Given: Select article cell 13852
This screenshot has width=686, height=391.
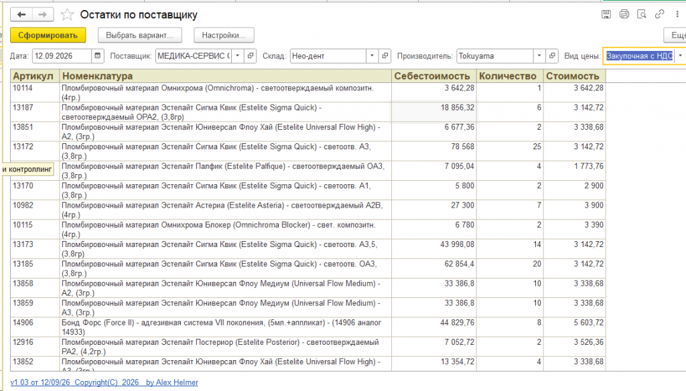Looking at the screenshot, I should [x=35, y=364].
